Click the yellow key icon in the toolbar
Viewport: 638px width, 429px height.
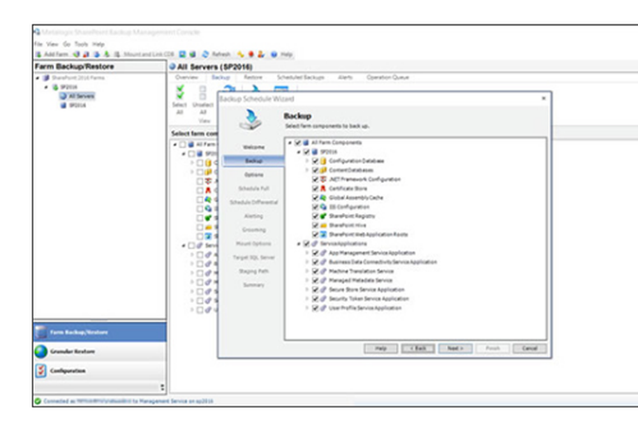(x=241, y=54)
